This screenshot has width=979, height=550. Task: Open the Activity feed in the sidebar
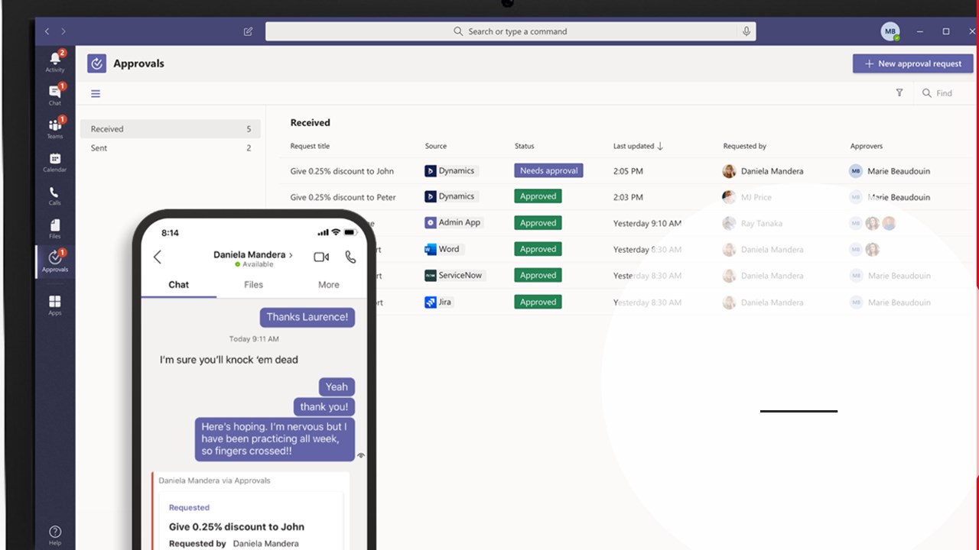point(55,61)
